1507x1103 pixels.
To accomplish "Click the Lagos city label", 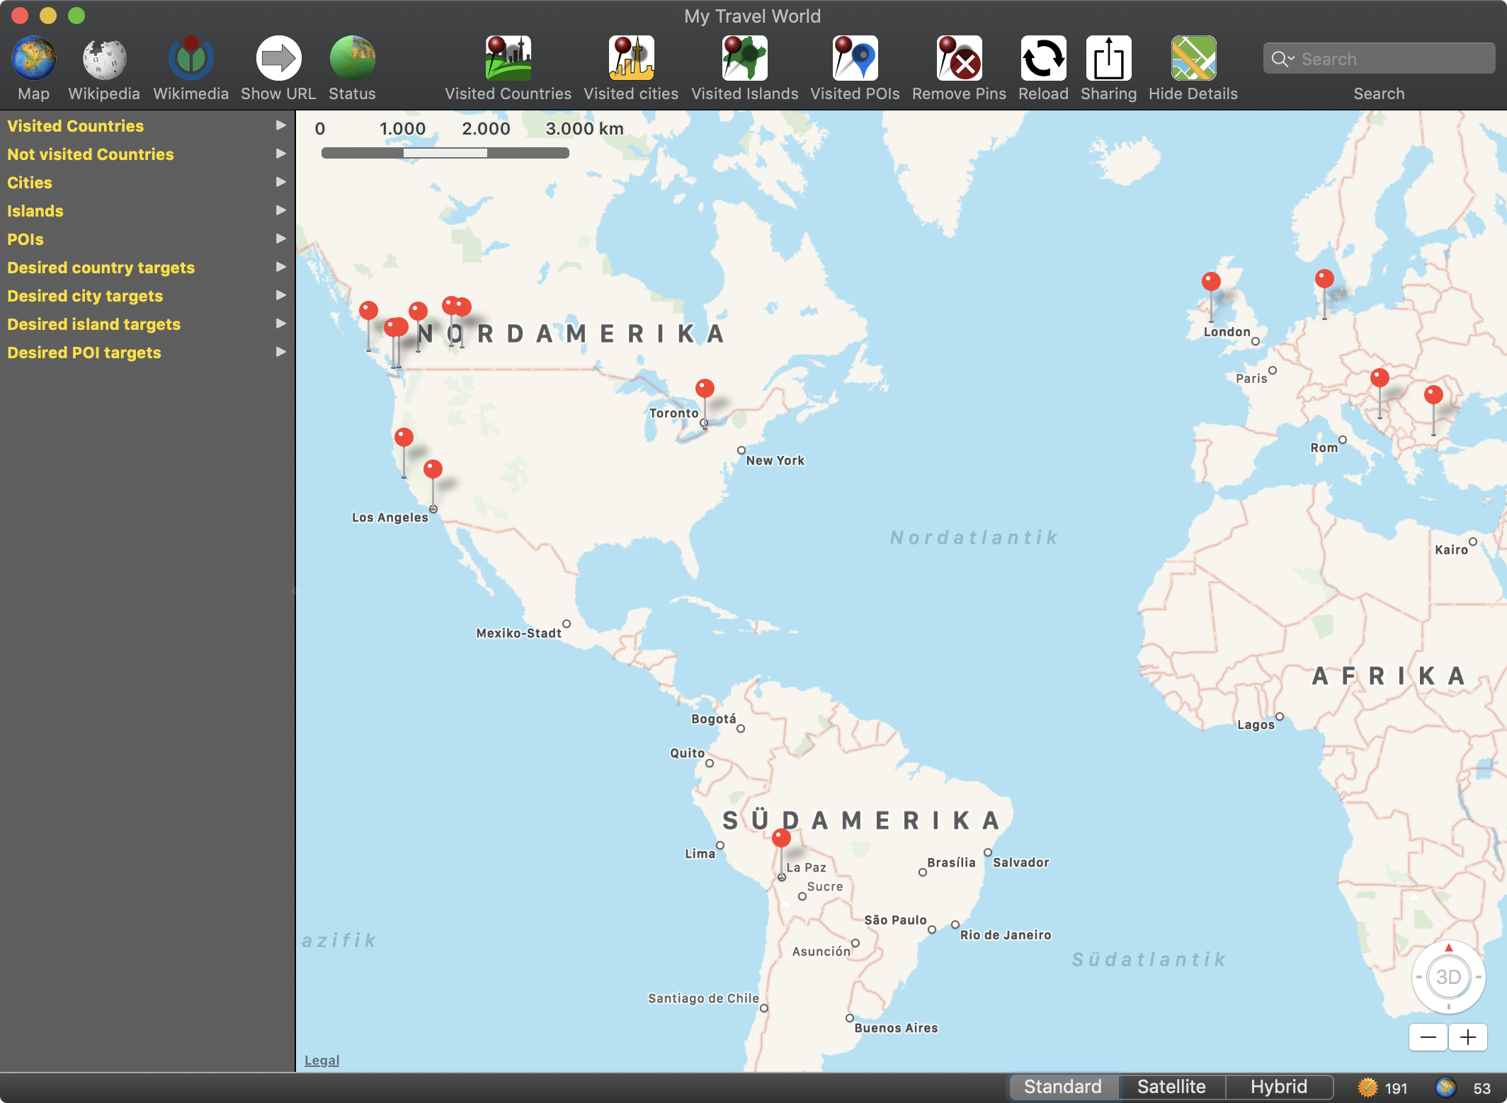I will coord(1256,725).
